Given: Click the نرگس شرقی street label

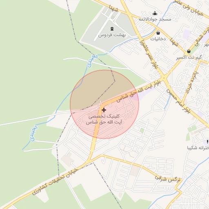Looking at the screenshot, I should (x=168, y=179).
